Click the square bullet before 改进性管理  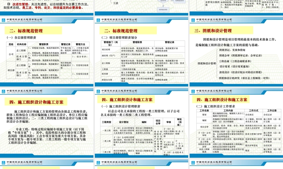pos(8,4)
